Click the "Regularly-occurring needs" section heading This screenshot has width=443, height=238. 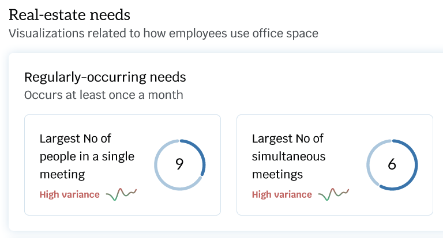(x=105, y=77)
